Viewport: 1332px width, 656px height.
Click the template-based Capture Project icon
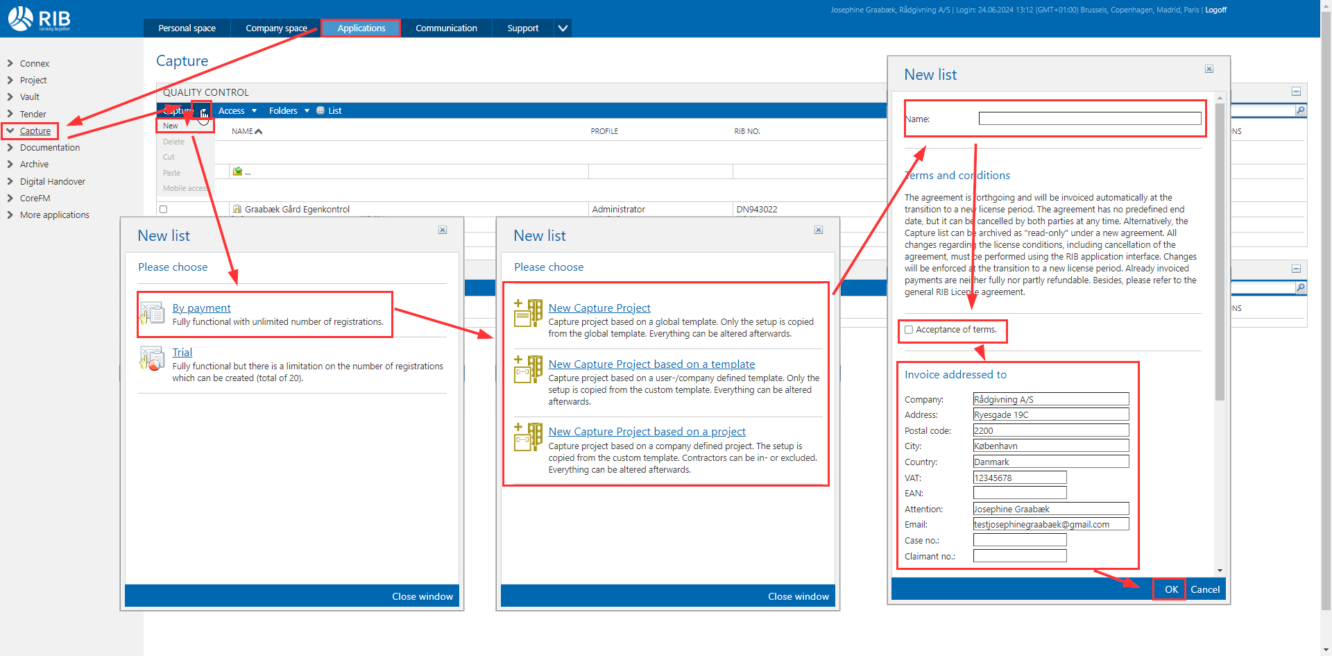[x=528, y=369]
